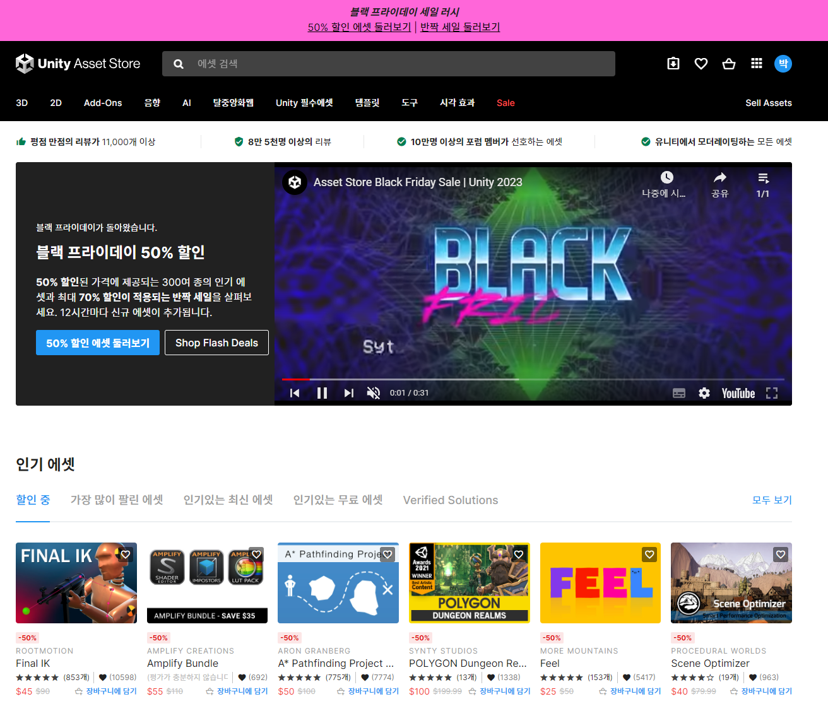Add Final IK to wishlist
The width and height of the screenshot is (828, 711).
[126, 555]
